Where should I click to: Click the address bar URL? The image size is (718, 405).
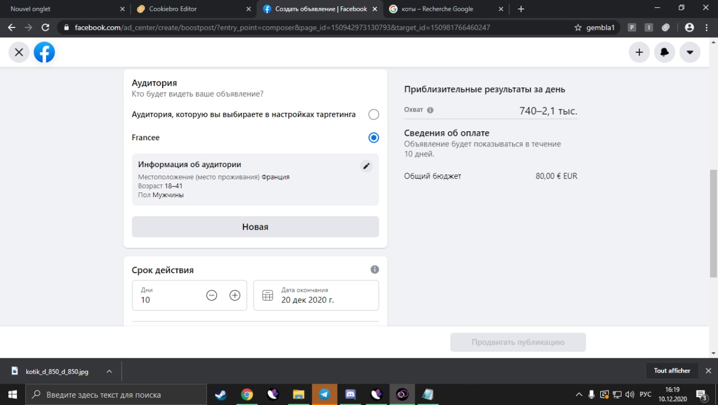click(x=282, y=27)
